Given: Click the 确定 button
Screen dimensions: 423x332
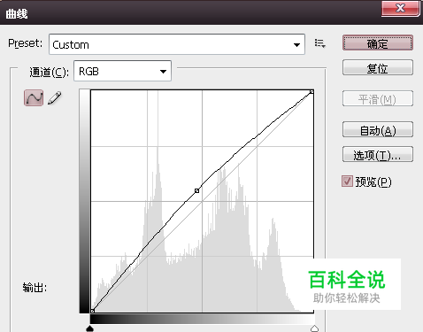Looking at the screenshot, I should [x=378, y=43].
